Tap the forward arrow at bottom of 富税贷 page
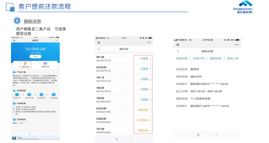269x143 pixels. (x=41, y=134)
